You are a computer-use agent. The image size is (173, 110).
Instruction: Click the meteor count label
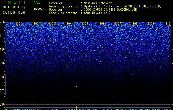(x=39, y=9)
